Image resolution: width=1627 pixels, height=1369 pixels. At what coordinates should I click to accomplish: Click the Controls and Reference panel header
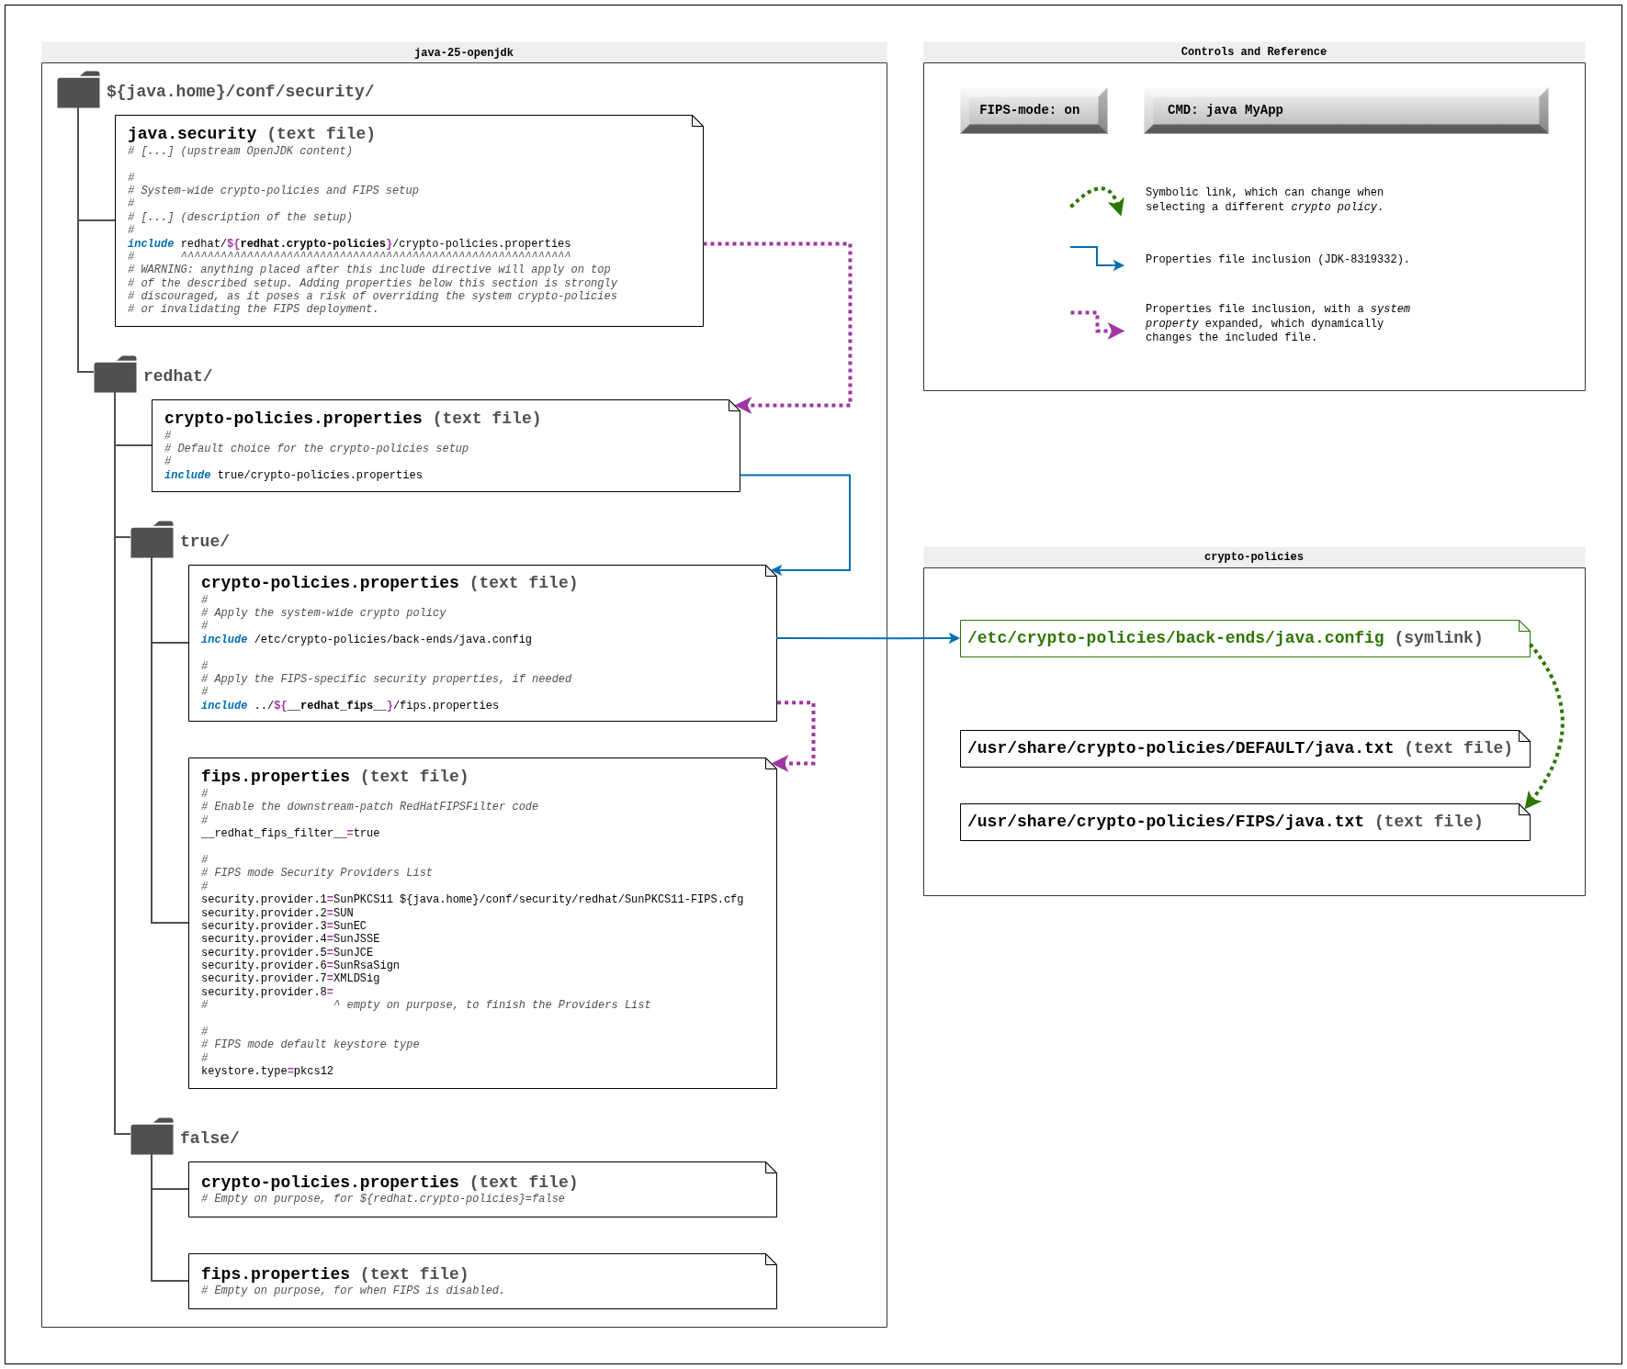pos(1254,52)
